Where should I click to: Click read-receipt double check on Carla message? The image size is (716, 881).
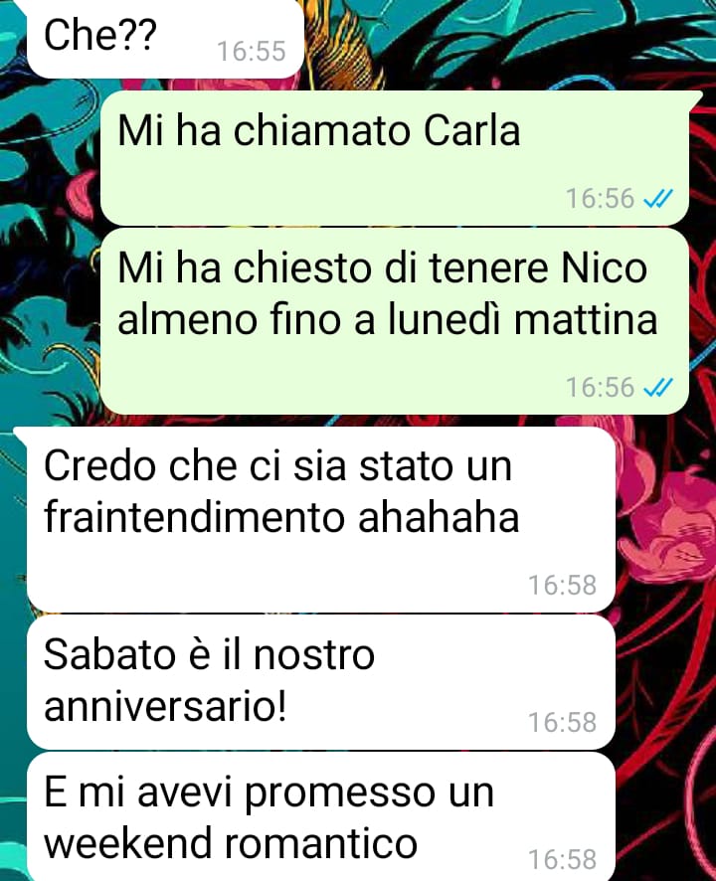657,198
